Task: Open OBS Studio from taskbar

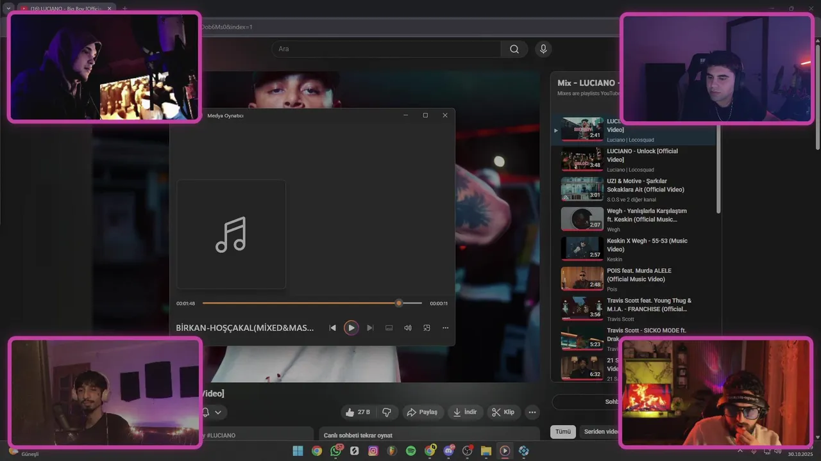Action: pos(468,451)
